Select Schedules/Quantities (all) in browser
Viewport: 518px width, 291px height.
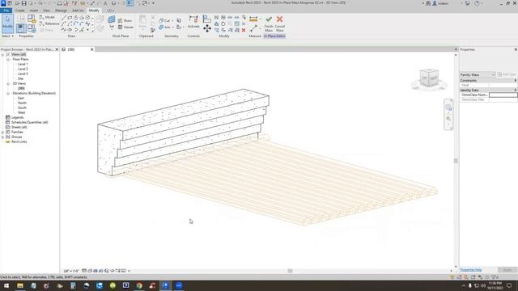coord(30,122)
